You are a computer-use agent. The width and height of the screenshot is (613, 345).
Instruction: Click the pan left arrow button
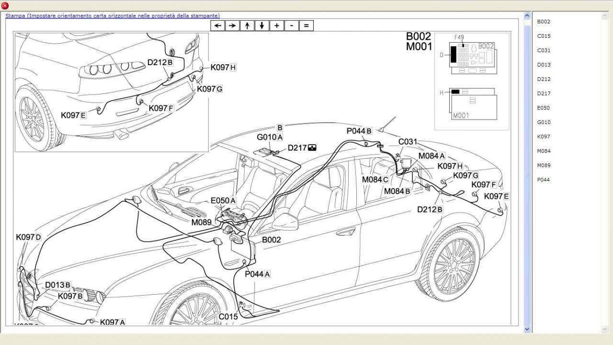point(218,26)
